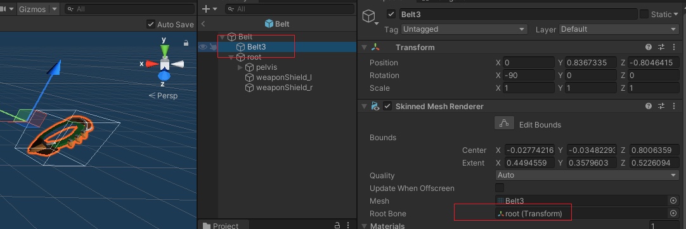The height and width of the screenshot is (229, 686).
Task: Click the Root Bone object picker circle
Action: 673,213
